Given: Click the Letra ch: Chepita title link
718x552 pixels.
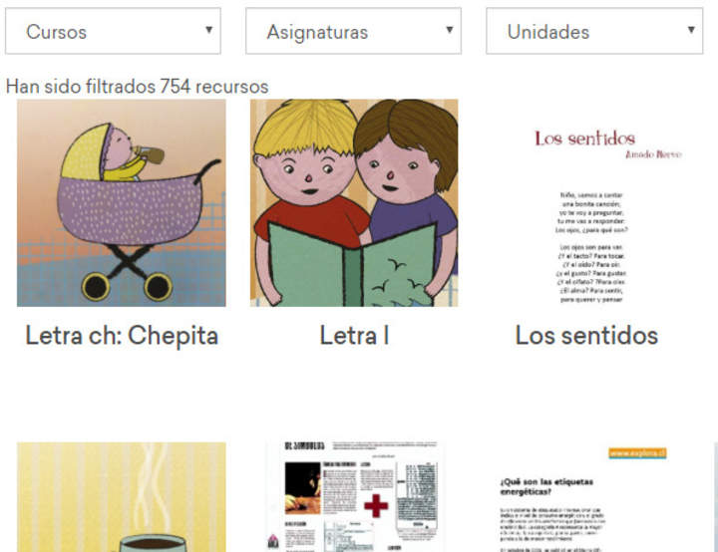Looking at the screenshot, I should tap(122, 336).
